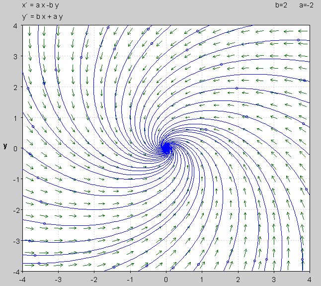The width and height of the screenshot is (321, 286).
Task: Click tick label "3" on the horizontal axis
Action: coord(274,280)
